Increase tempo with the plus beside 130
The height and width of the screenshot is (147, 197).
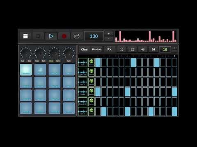(x=109, y=33)
